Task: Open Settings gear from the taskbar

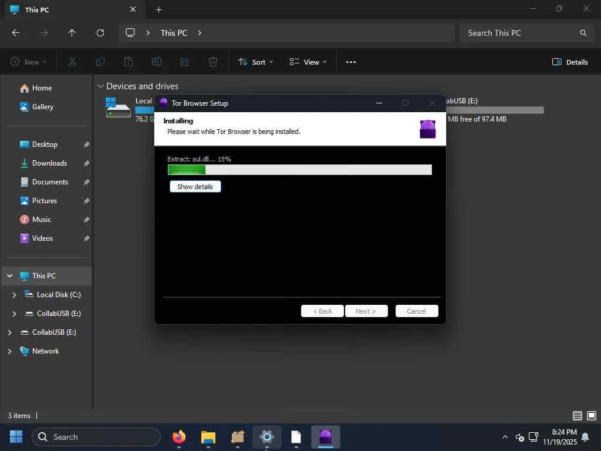Action: tap(267, 437)
